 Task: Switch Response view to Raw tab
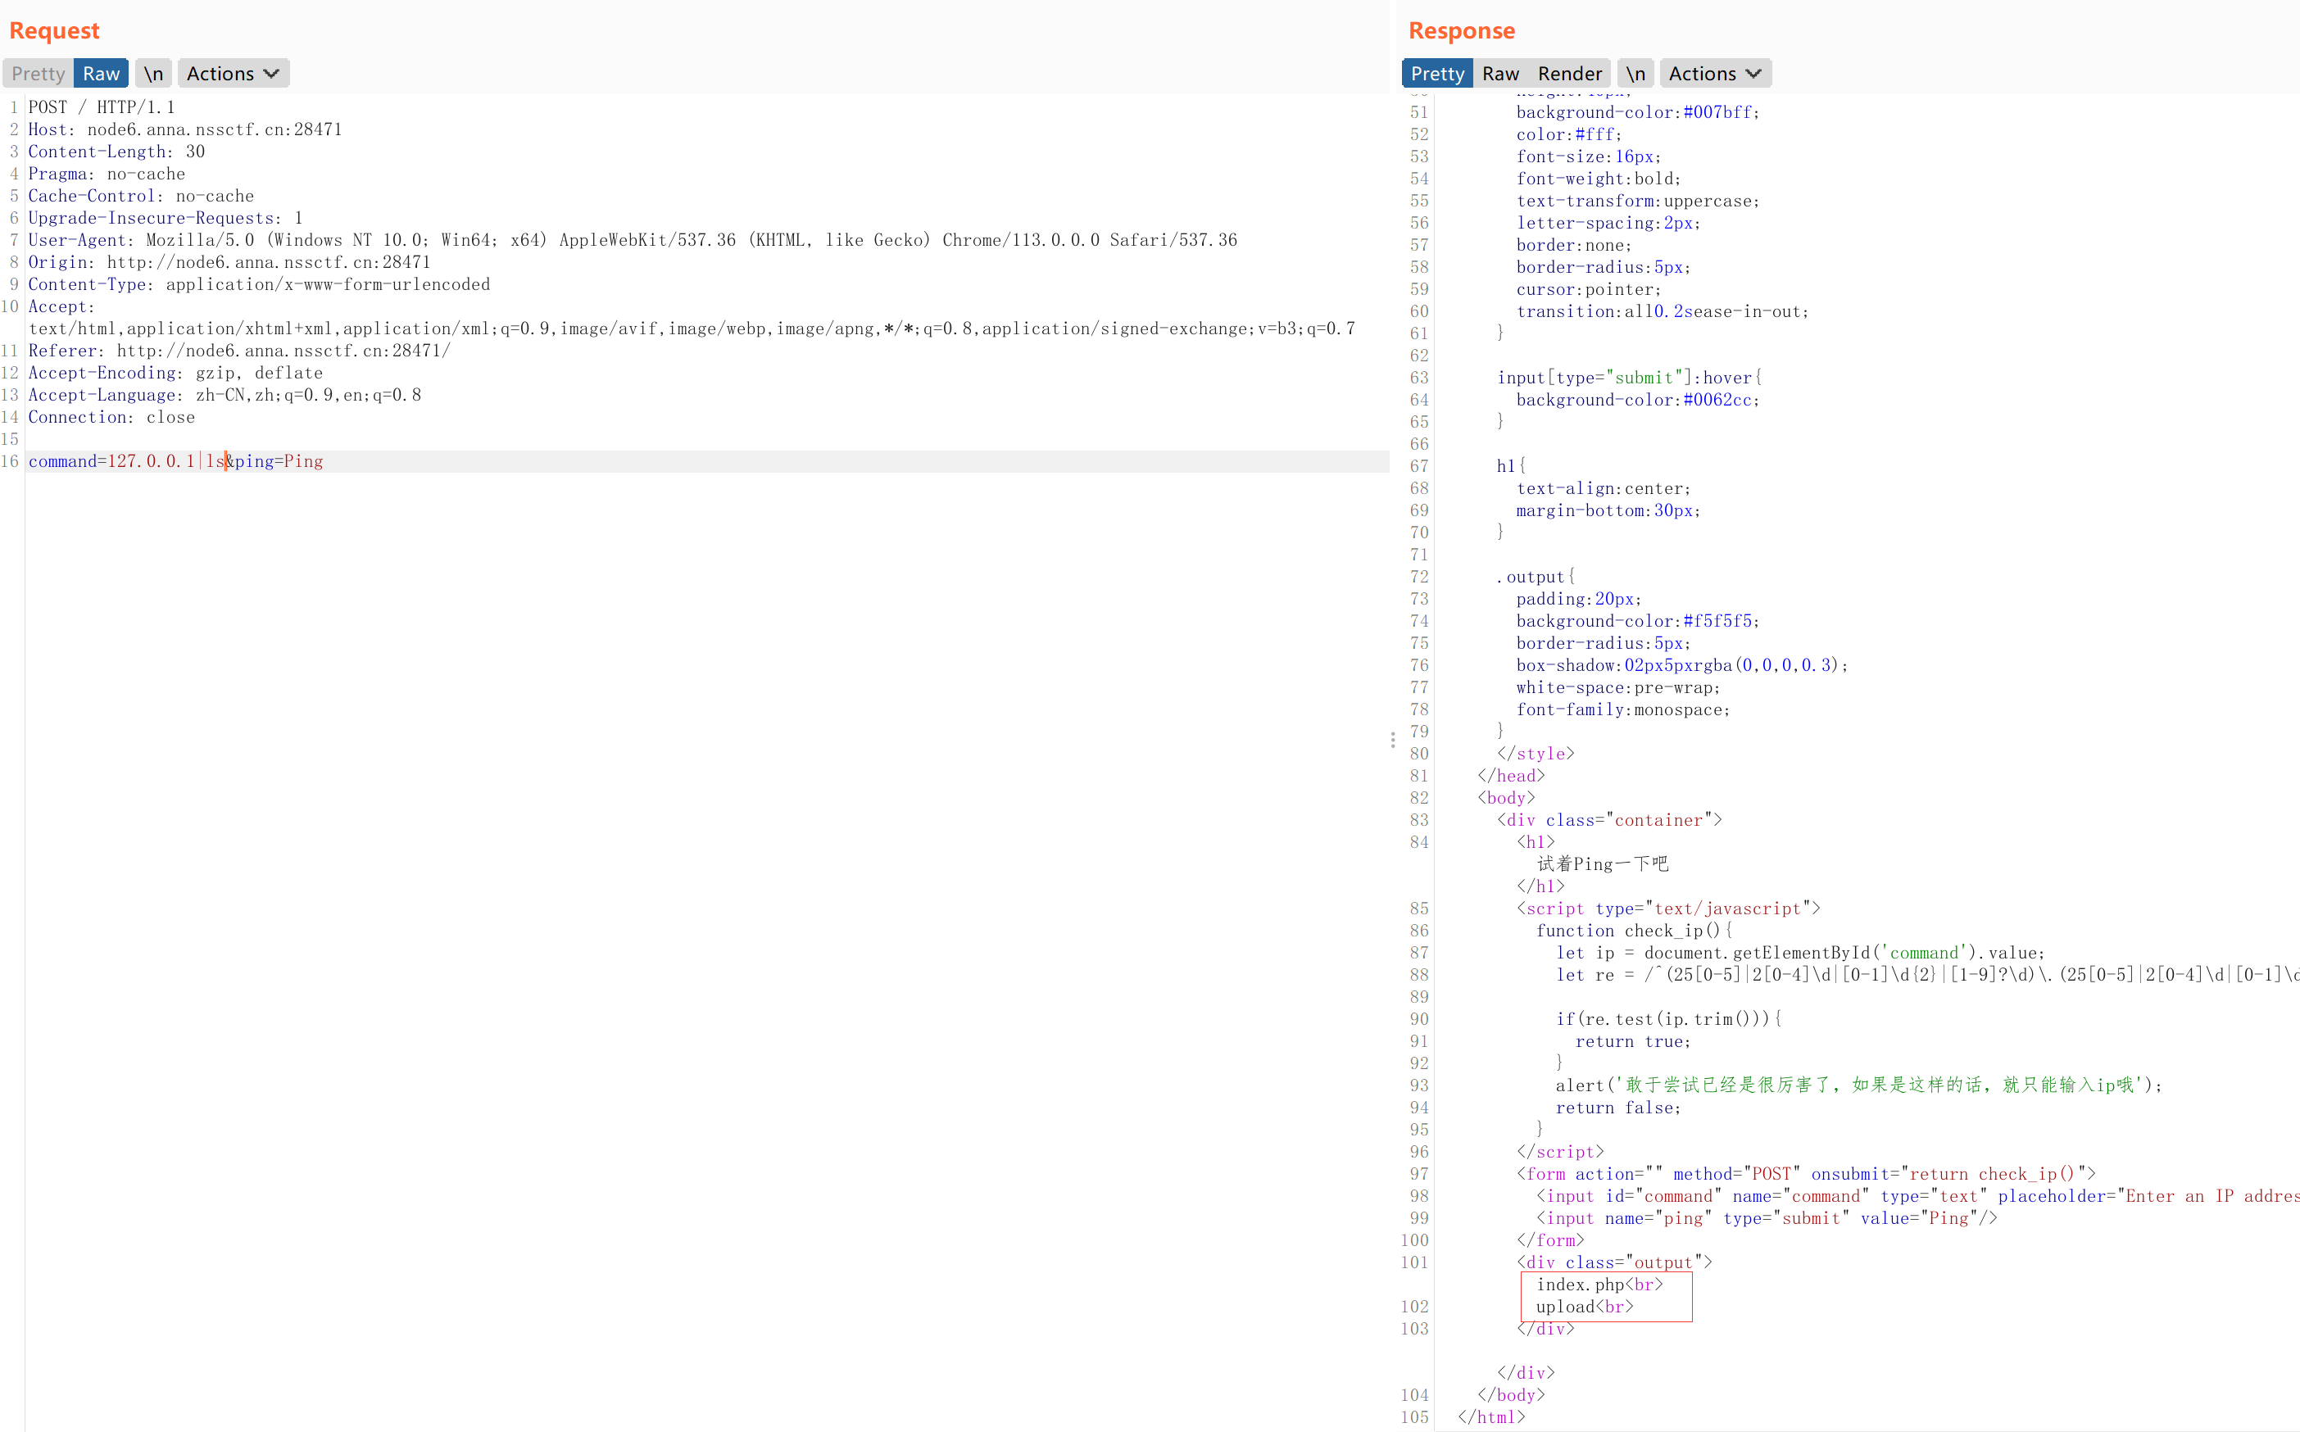(x=1500, y=74)
